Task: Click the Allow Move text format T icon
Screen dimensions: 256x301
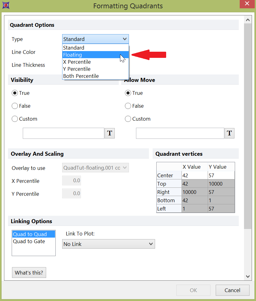Action: [229, 133]
